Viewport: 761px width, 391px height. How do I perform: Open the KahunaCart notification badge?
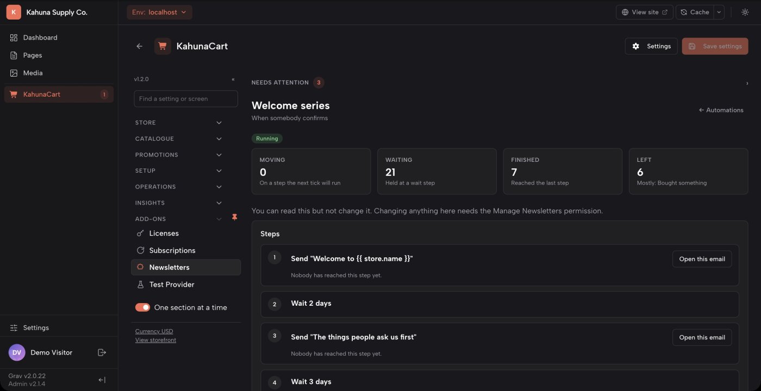click(x=104, y=94)
